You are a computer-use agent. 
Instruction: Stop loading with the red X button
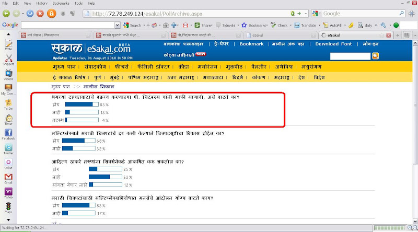pyautogui.click(x=40, y=14)
